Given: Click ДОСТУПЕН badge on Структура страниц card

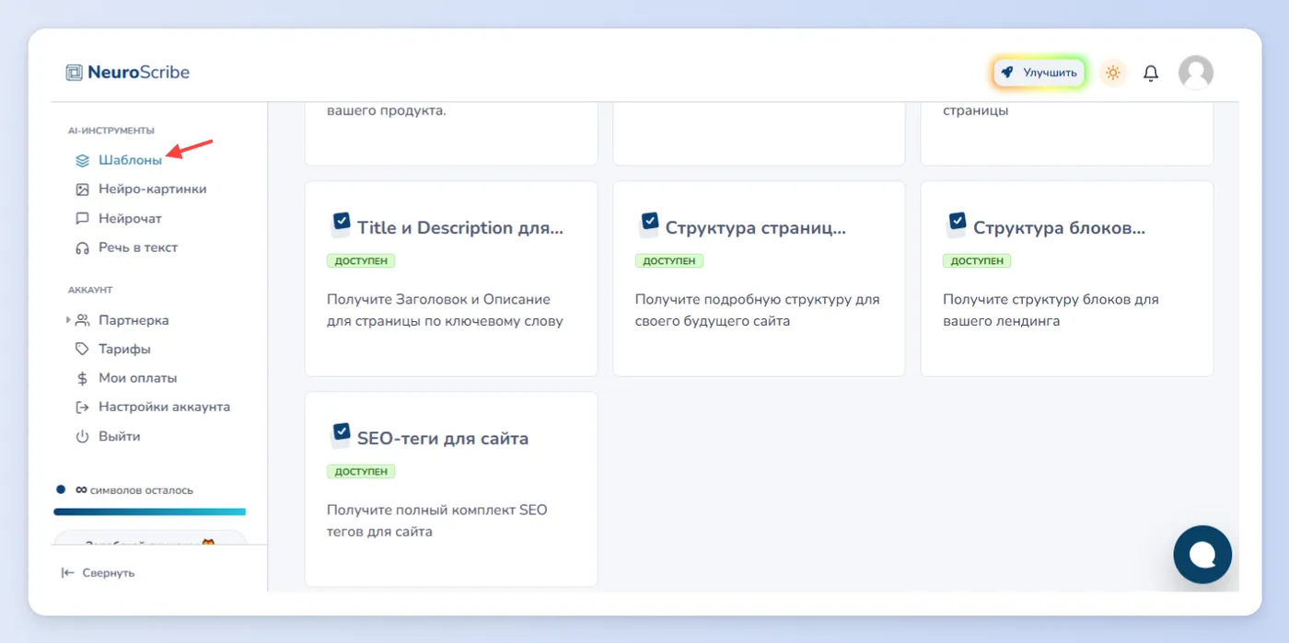Looking at the screenshot, I should 669,261.
